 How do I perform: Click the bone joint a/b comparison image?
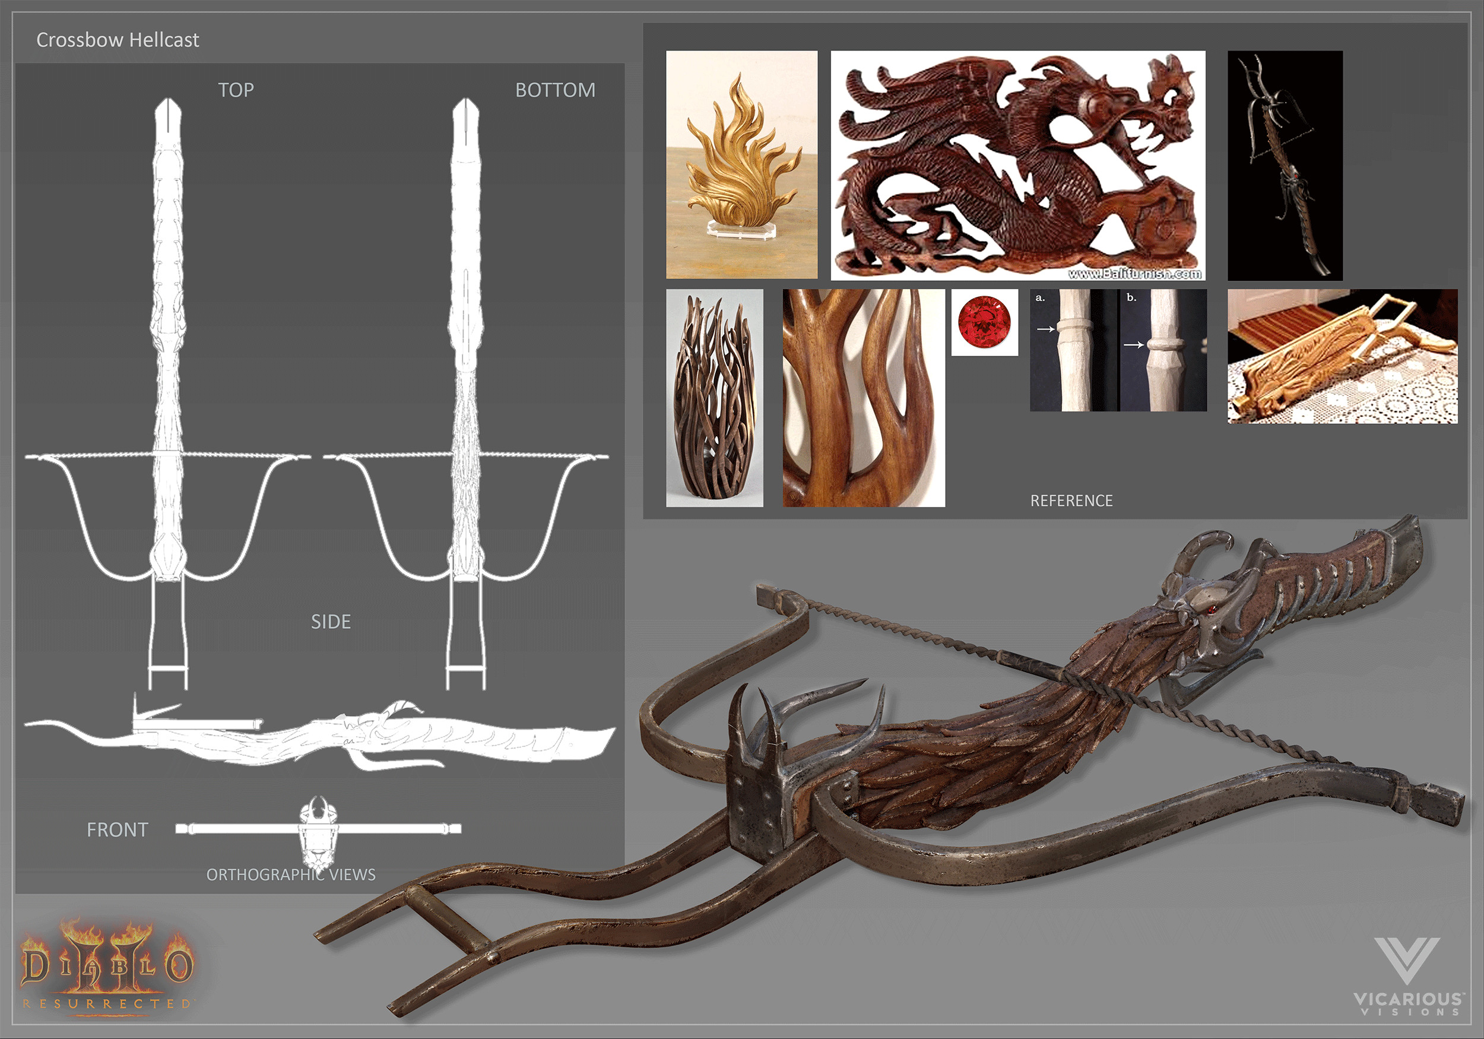tap(1118, 350)
